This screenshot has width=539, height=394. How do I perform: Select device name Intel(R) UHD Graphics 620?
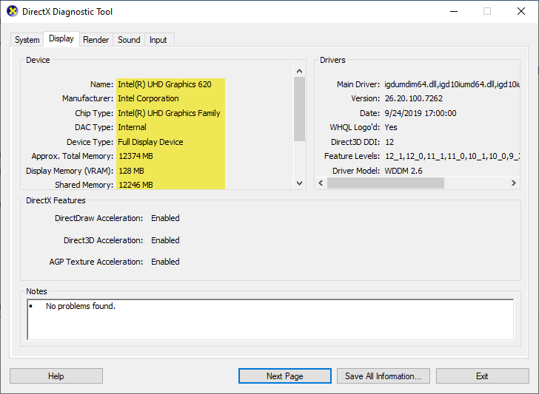pyautogui.click(x=164, y=84)
